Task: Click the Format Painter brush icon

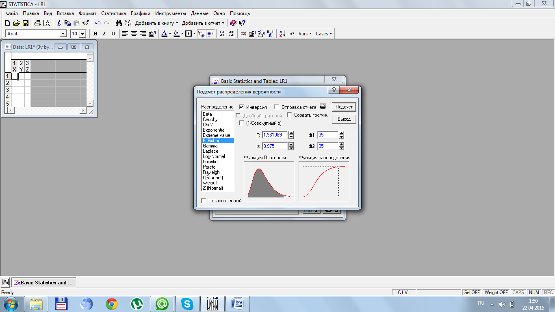Action: point(85,23)
